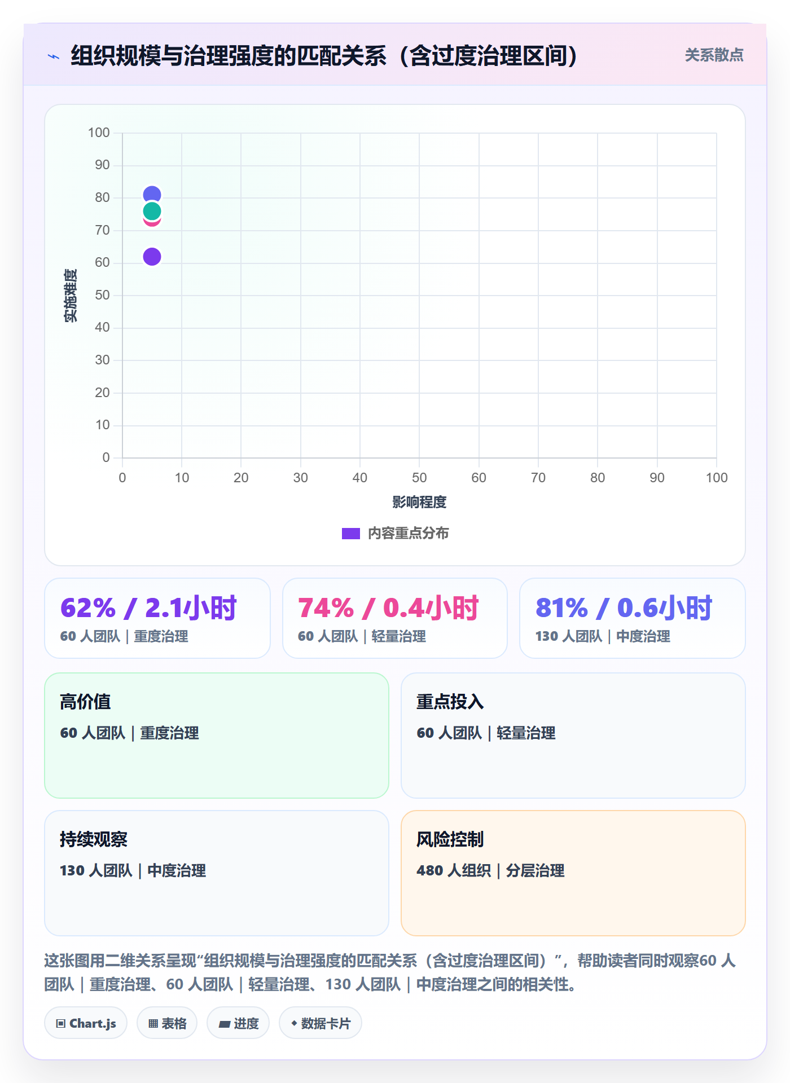The height and width of the screenshot is (1083, 790).
Task: Click 480 人组织｜分层治理 text
Action: 490,870
